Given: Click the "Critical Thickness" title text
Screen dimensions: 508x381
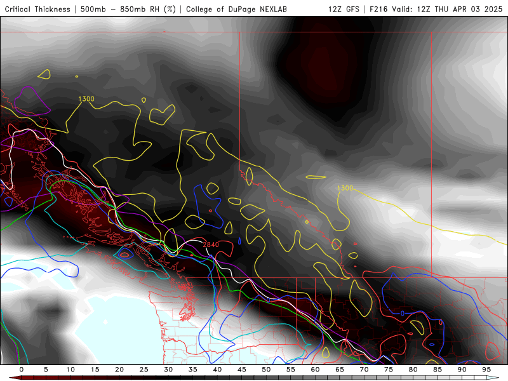Looking at the screenshot, I should coord(37,10).
